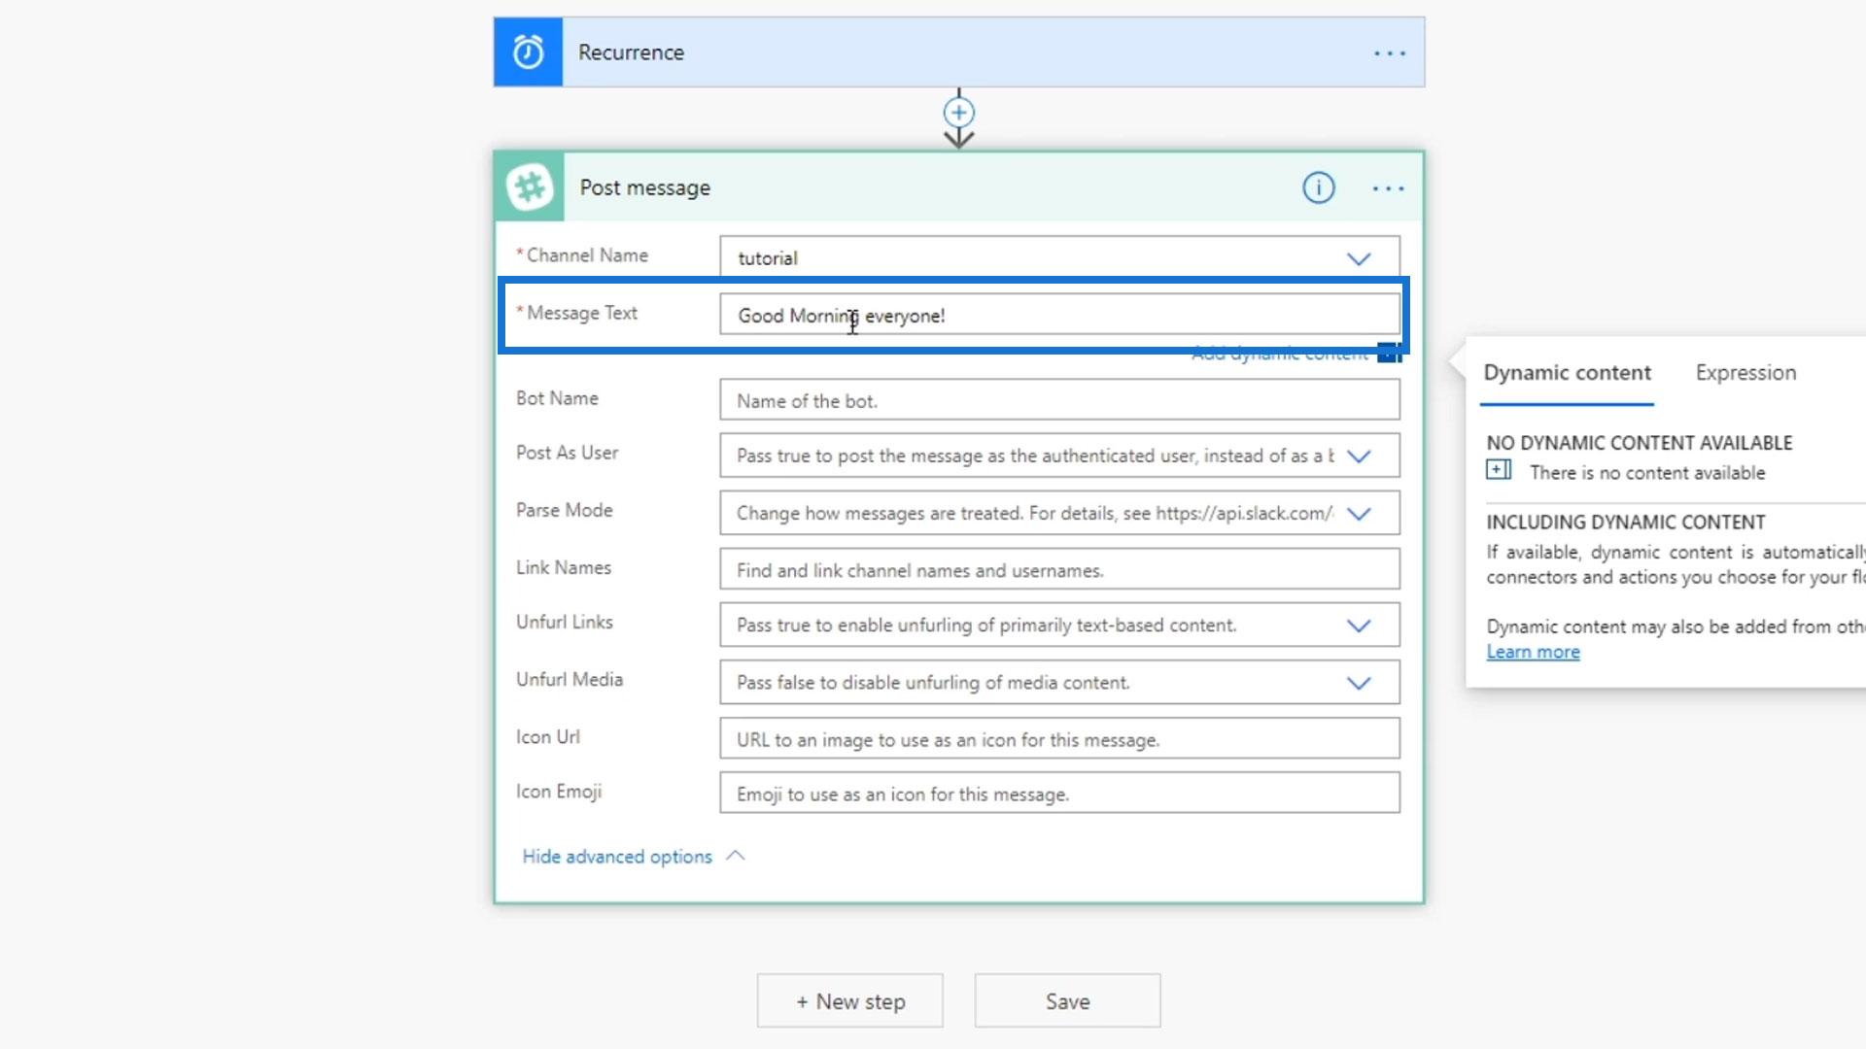Screen dimensions: 1866x1049
Task: Open Post message ellipsis menu
Action: pyautogui.click(x=1387, y=188)
